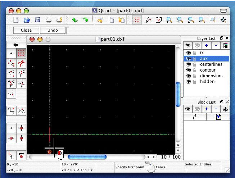The width and height of the screenshot is (235, 178).
Task: Float the Layer List panel
Action: point(222,38)
